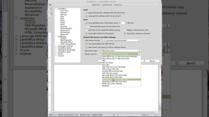Open the File menu in Writer
Viewport: 209px width, 117px height.
pos(50,5)
